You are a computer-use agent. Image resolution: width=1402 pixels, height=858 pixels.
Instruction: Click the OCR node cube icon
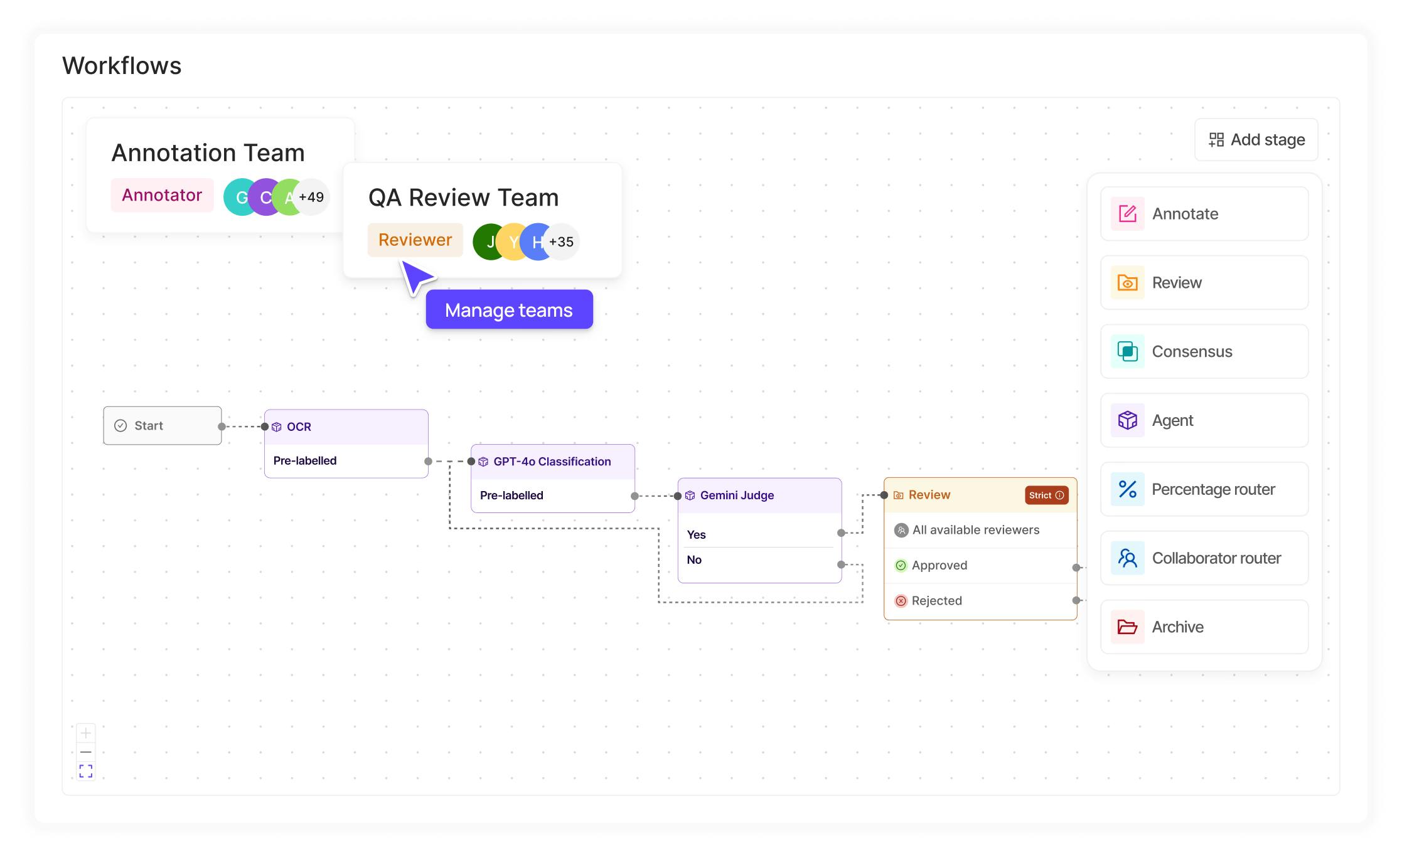[x=277, y=427]
